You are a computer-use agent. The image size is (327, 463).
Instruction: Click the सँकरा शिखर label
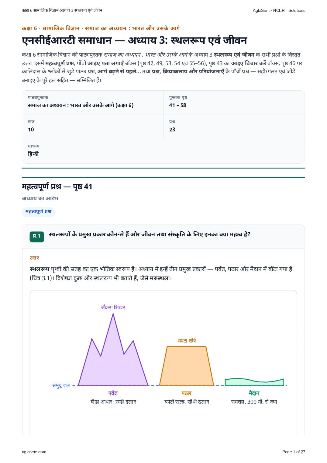(113, 308)
